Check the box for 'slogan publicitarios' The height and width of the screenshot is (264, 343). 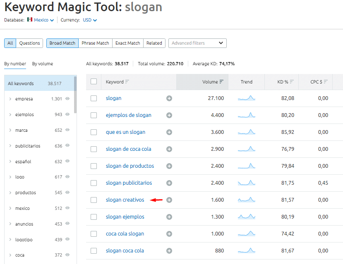pyautogui.click(x=94, y=183)
